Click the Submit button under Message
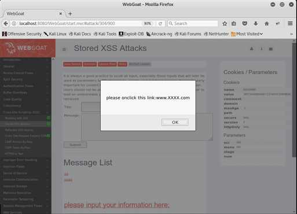The height and width of the screenshot is (214, 297). coord(75,145)
